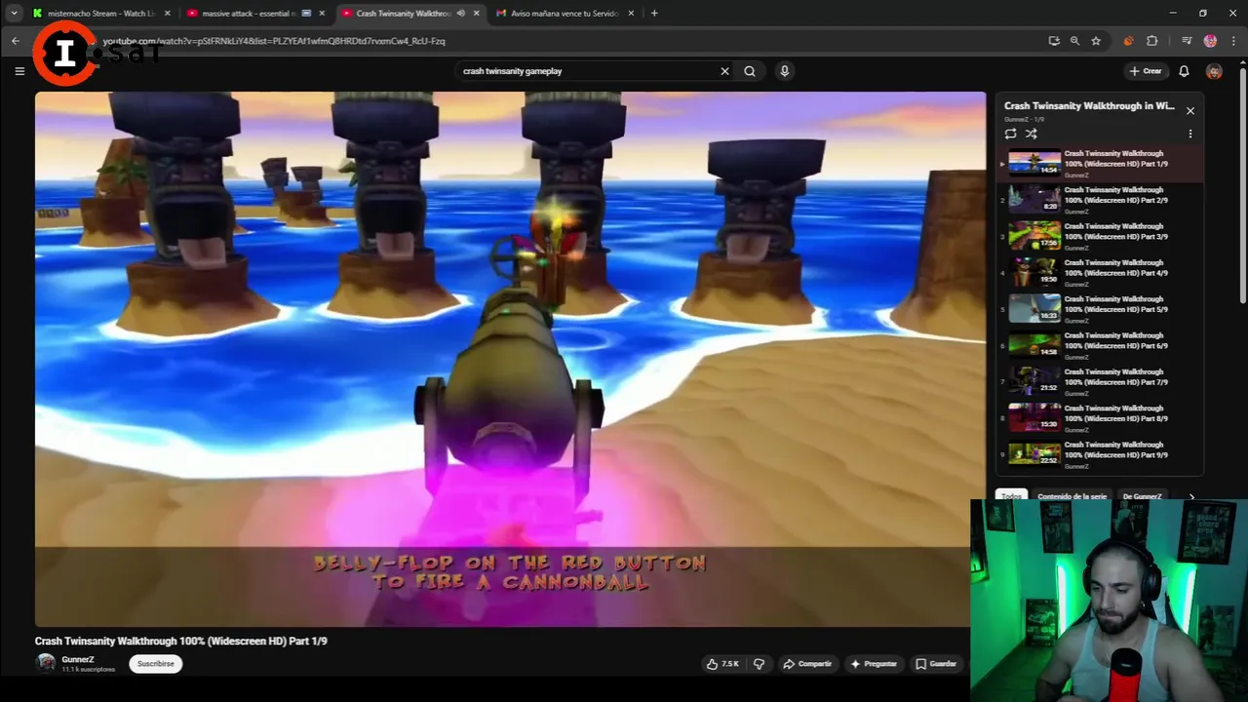Expand the tab search dropdown arrow
The height and width of the screenshot is (702, 1248).
14,14
